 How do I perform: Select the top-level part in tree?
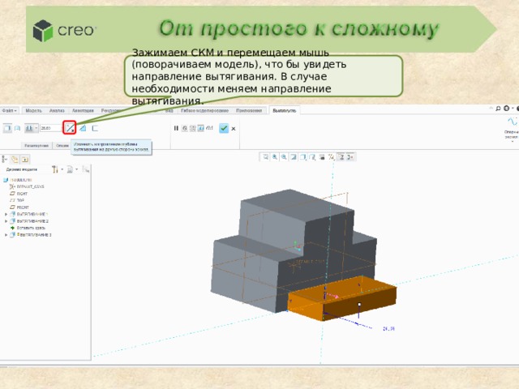coord(17,180)
